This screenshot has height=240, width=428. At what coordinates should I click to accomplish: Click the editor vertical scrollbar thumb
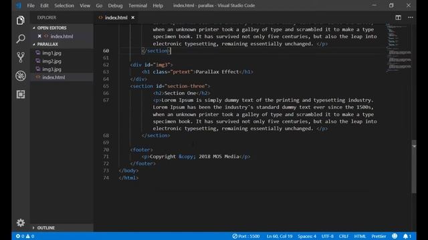pyautogui.click(x=414, y=167)
